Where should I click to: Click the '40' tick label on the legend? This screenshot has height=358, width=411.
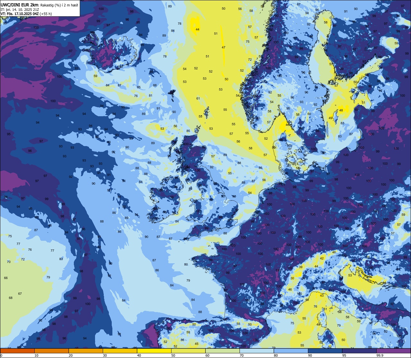[139, 355]
